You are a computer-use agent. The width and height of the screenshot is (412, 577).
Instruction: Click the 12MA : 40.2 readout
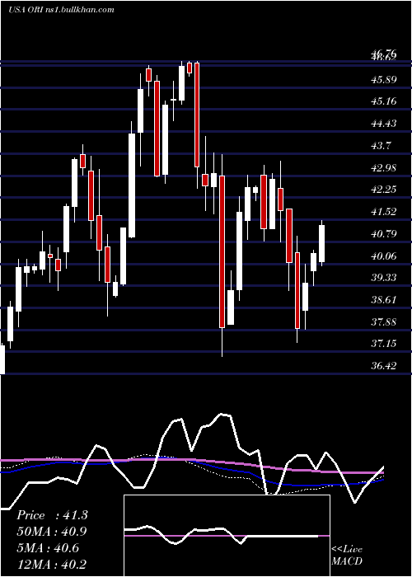coord(52,564)
